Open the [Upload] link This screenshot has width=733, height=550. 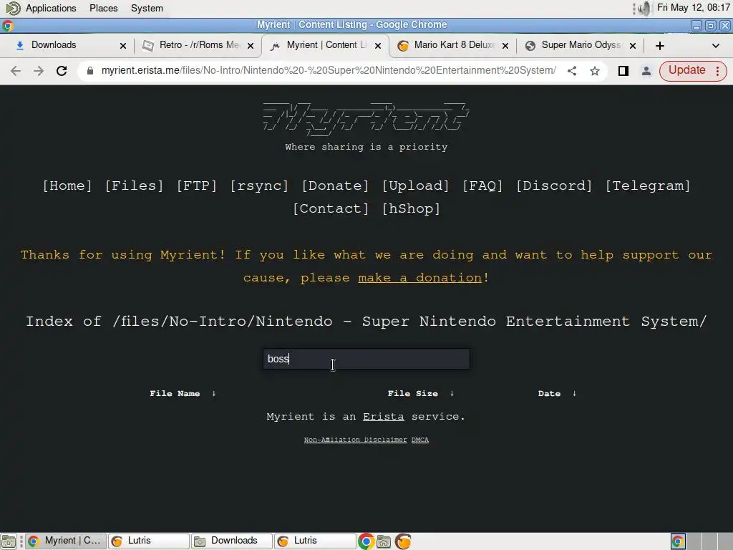click(416, 185)
